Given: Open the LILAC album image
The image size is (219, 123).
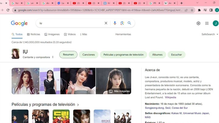Looking at the screenshot, I should [x=26, y=81].
